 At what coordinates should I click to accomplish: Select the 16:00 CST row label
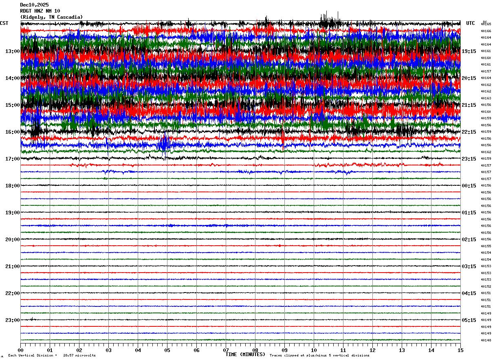tap(12, 132)
